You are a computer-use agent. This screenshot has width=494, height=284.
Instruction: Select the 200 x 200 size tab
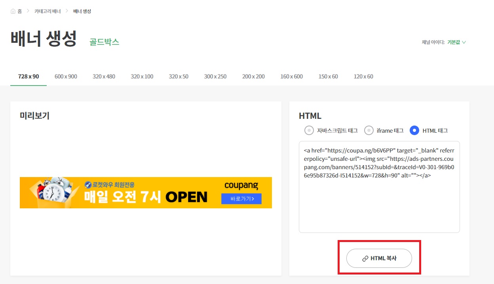pyautogui.click(x=253, y=76)
